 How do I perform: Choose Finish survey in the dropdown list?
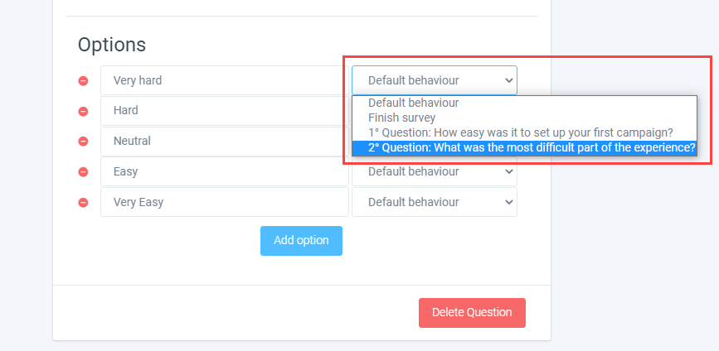coord(401,118)
